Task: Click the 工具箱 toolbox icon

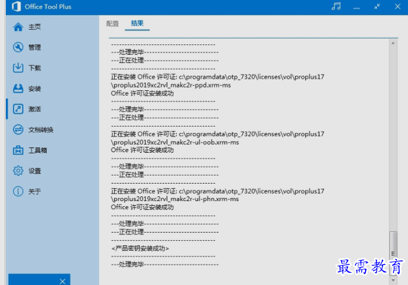Action: (x=18, y=150)
